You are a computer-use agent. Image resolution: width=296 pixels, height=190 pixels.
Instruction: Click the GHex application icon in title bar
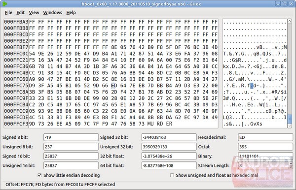coord(5,4)
